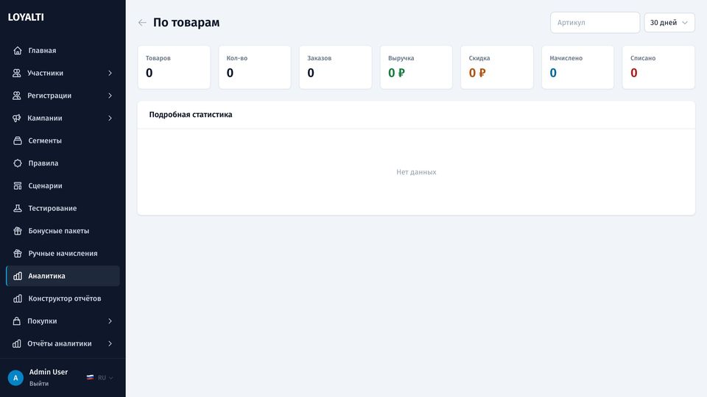Expand the Участники submenu chevron
707x397 pixels.
pyautogui.click(x=110, y=73)
